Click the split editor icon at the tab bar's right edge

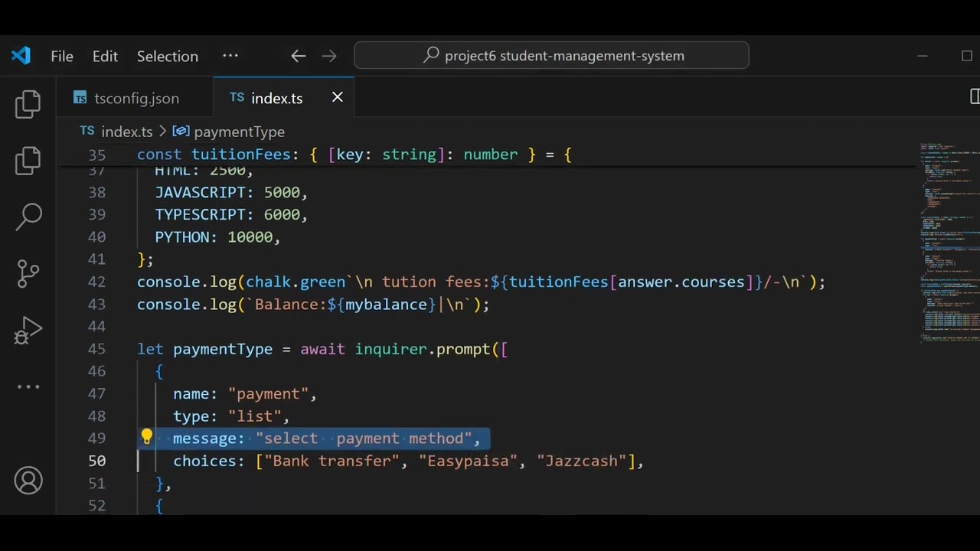tap(975, 96)
